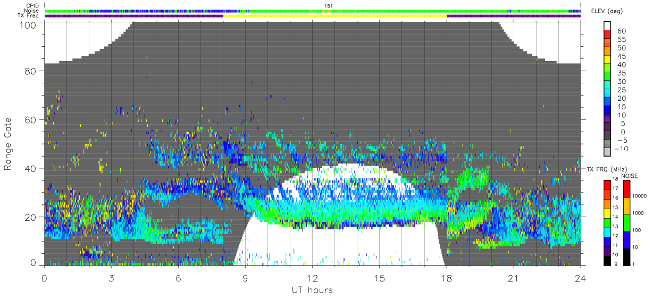This screenshot has width=653, height=301.
Task: Click the ELEV colorbar value 55
Action: 621,40
